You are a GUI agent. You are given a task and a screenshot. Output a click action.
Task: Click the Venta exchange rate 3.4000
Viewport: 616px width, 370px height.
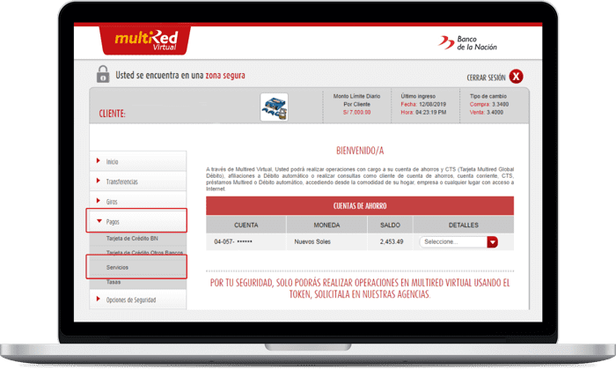click(x=495, y=113)
